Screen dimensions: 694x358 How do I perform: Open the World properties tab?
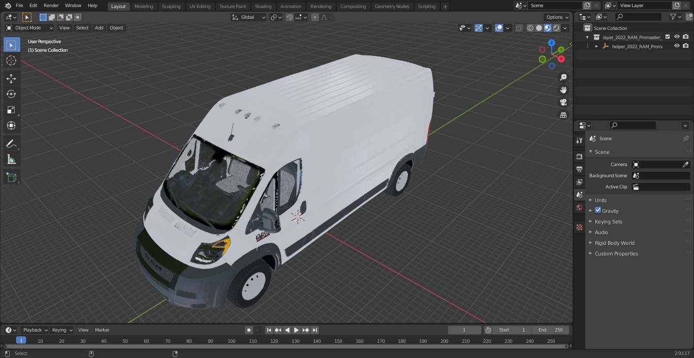pyautogui.click(x=579, y=207)
